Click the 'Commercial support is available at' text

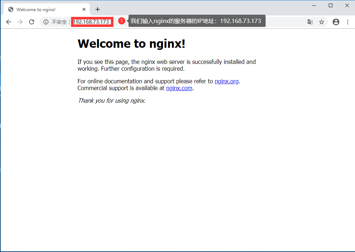[x=121, y=88]
